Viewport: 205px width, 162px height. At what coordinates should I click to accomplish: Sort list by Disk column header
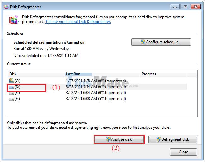coord(36,74)
